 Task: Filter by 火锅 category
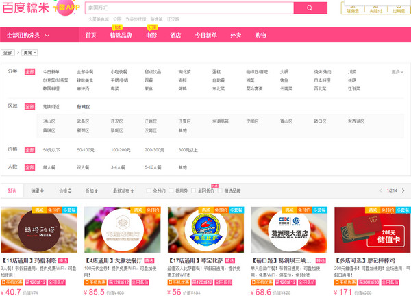284,71
